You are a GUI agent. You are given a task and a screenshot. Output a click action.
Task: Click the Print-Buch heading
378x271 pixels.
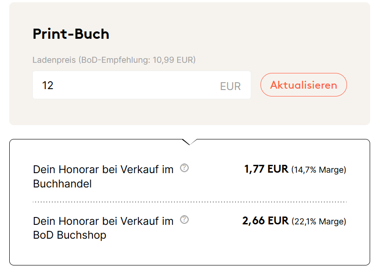(x=71, y=34)
